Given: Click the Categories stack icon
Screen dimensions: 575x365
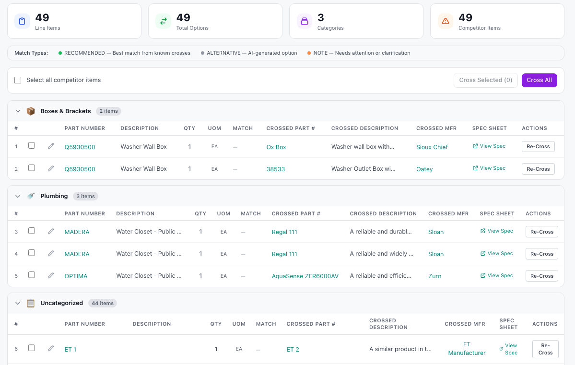Looking at the screenshot, I should tap(304, 21).
